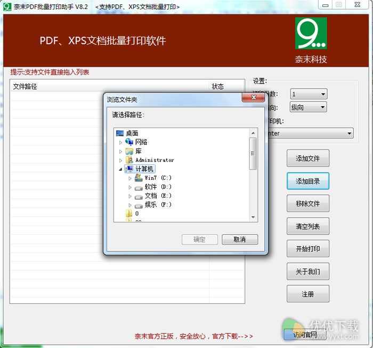Open the 关于我们 about button

coord(308,271)
